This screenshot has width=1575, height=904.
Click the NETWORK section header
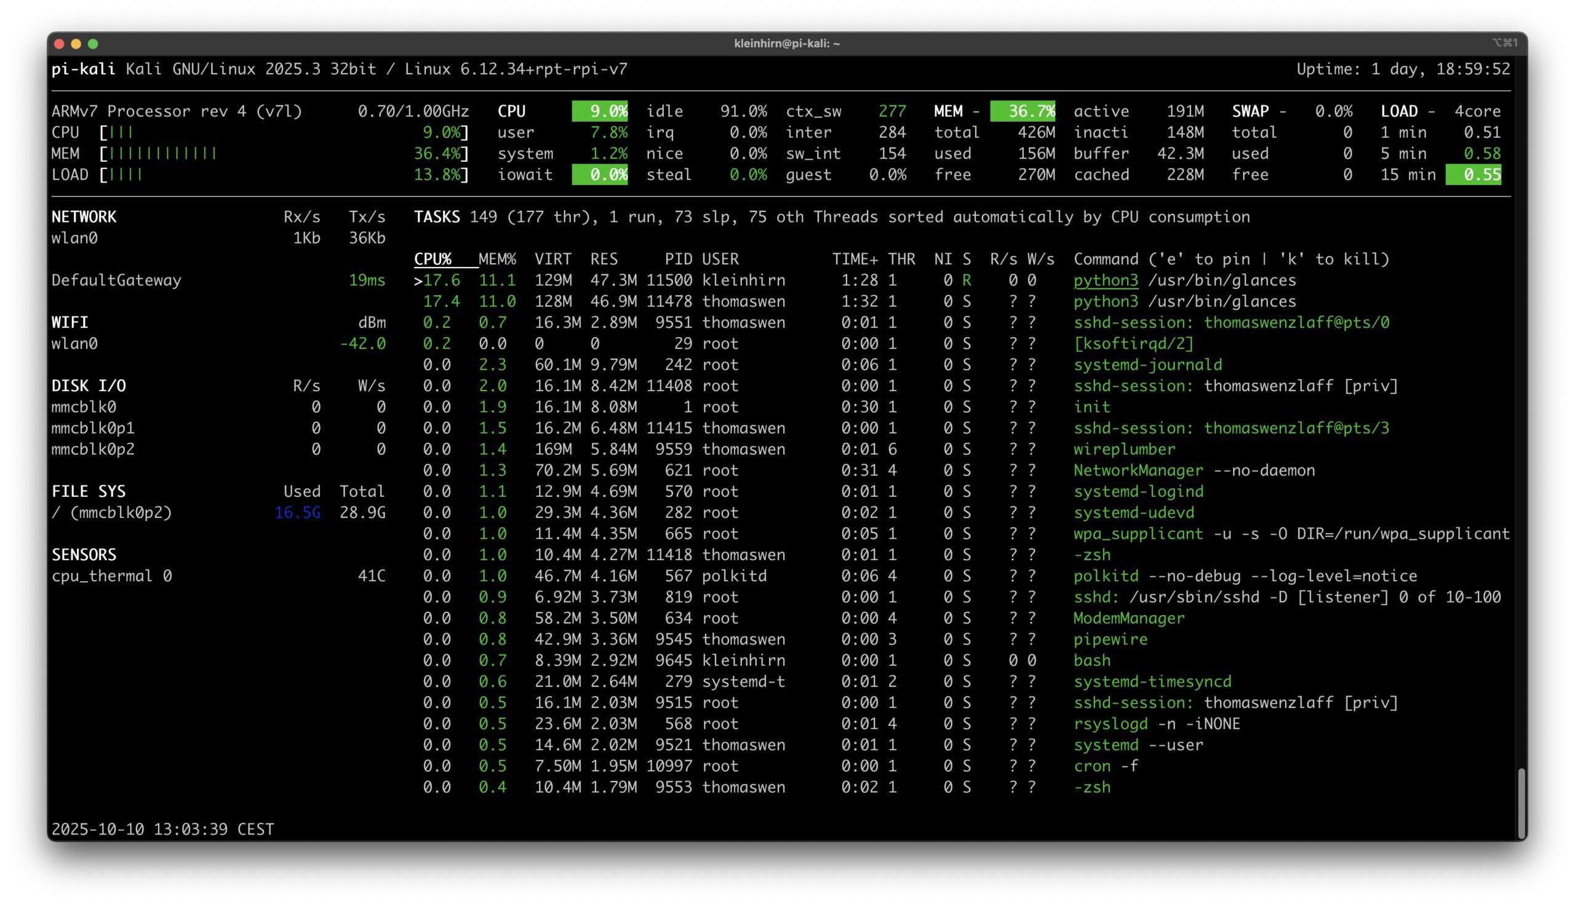(x=84, y=216)
